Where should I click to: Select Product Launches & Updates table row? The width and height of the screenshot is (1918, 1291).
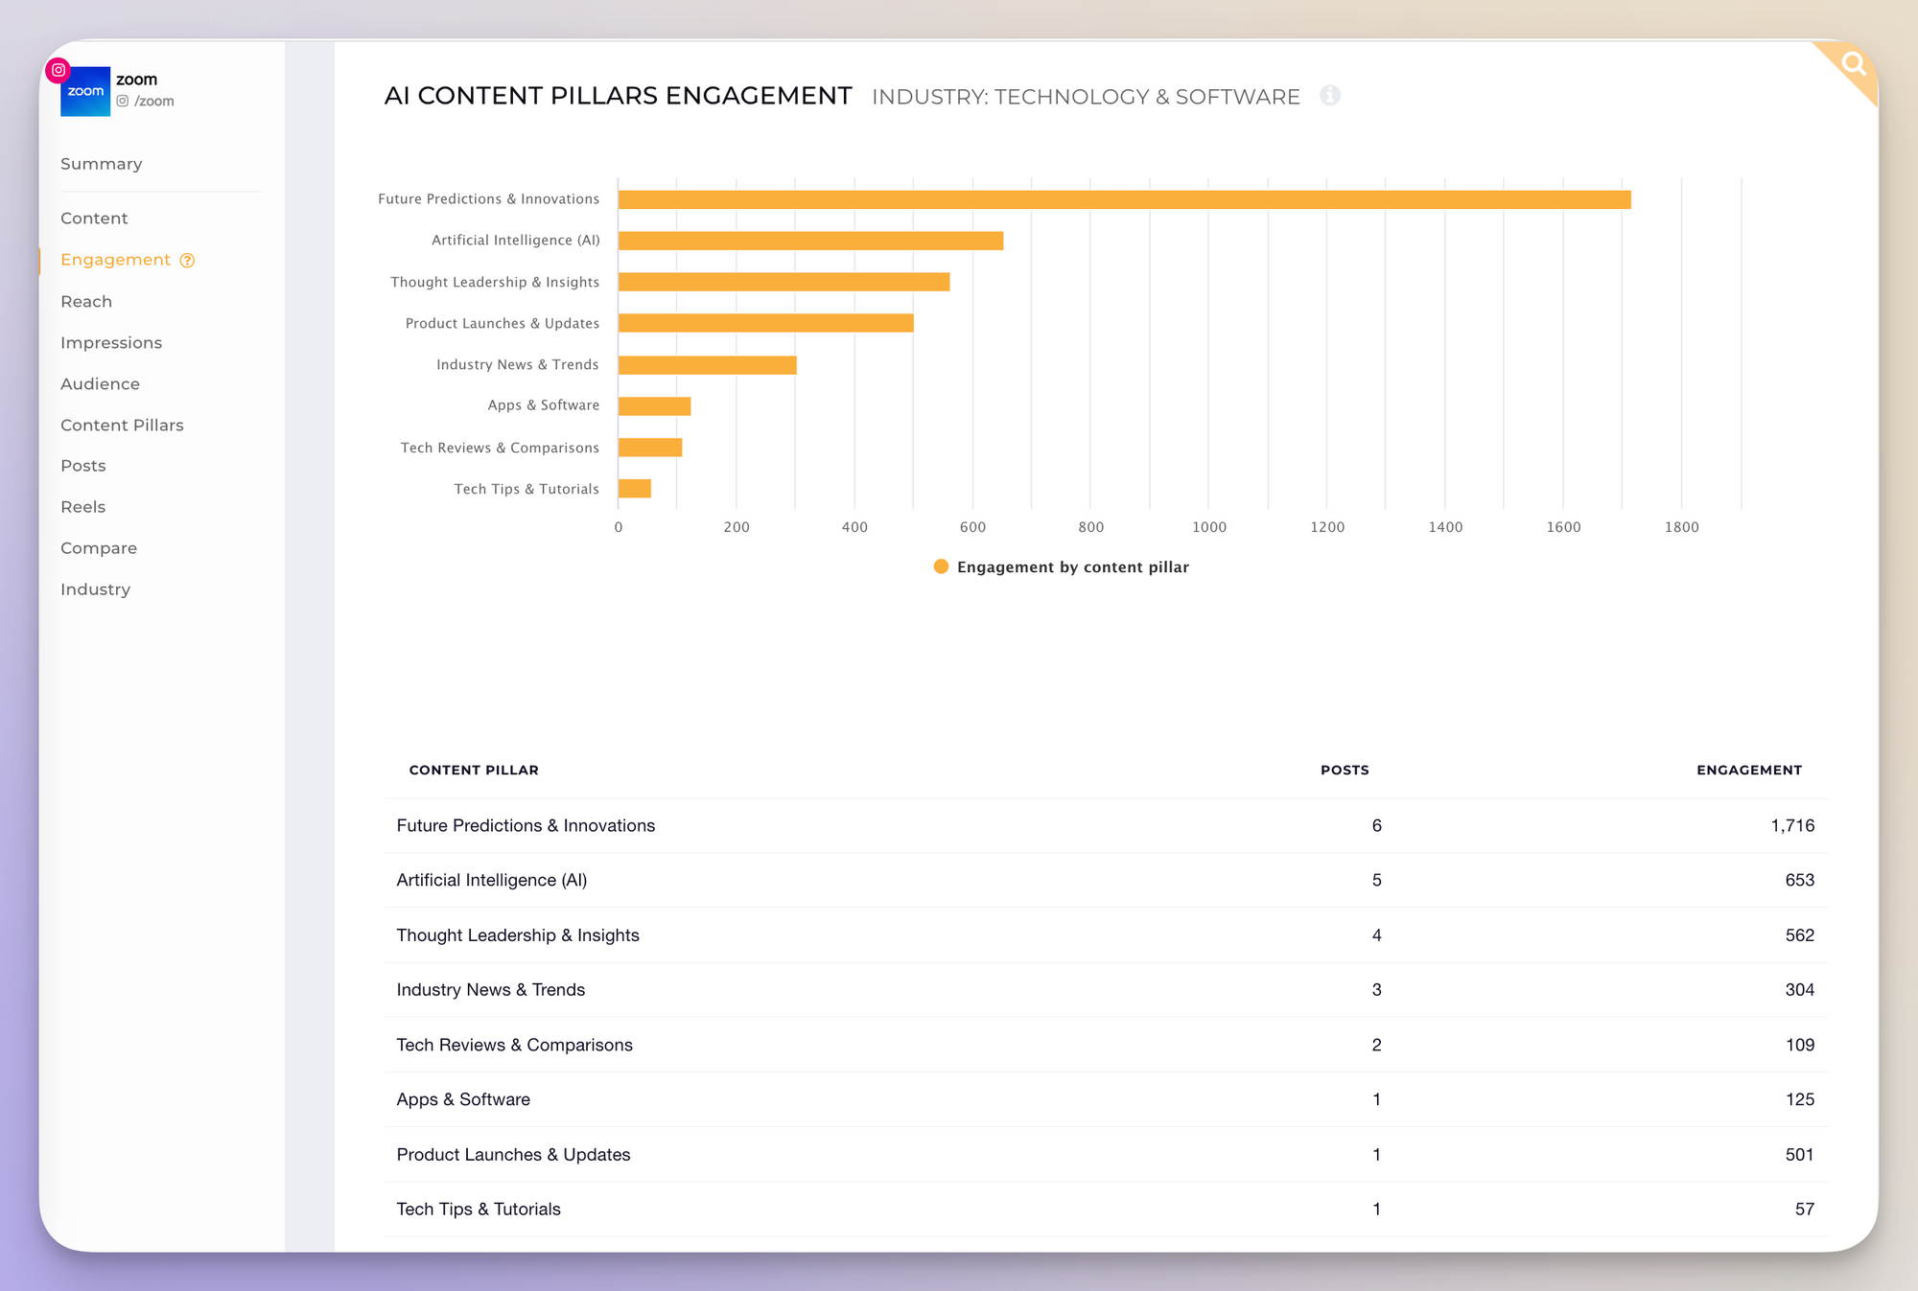(x=1105, y=1155)
